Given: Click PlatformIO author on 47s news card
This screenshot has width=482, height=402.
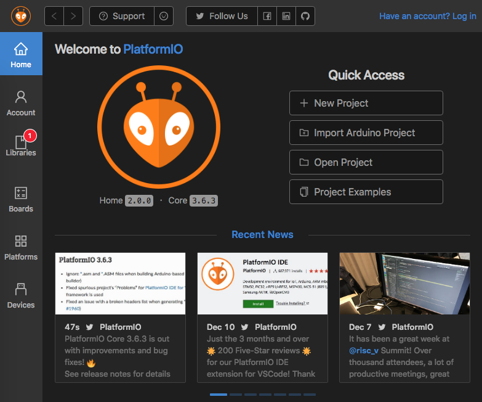Looking at the screenshot, I should pos(121,327).
